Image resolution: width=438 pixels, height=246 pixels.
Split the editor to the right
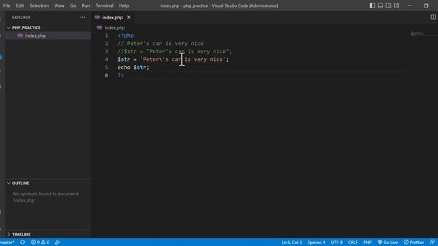coord(433,17)
